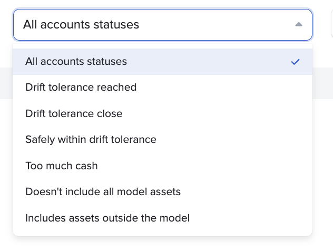Pick Safely within drift tolerance
The width and height of the screenshot is (333, 250).
(91, 140)
